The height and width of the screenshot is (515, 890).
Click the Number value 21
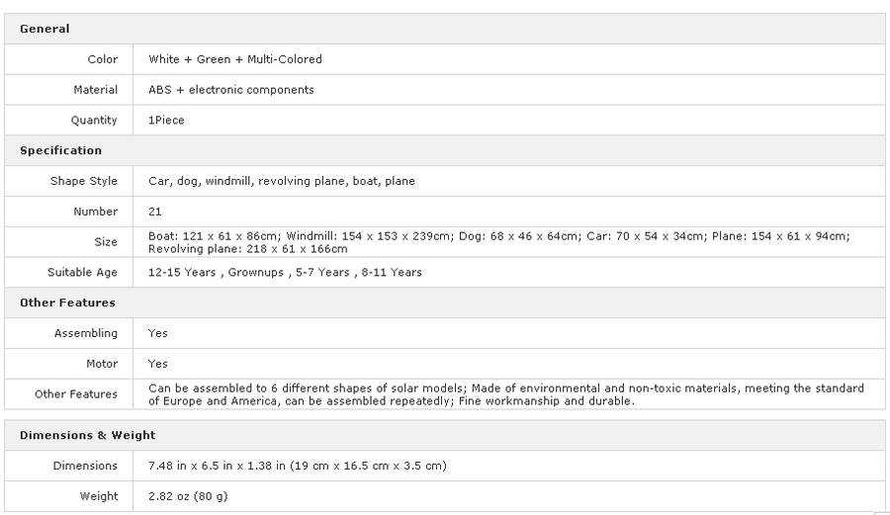(155, 212)
